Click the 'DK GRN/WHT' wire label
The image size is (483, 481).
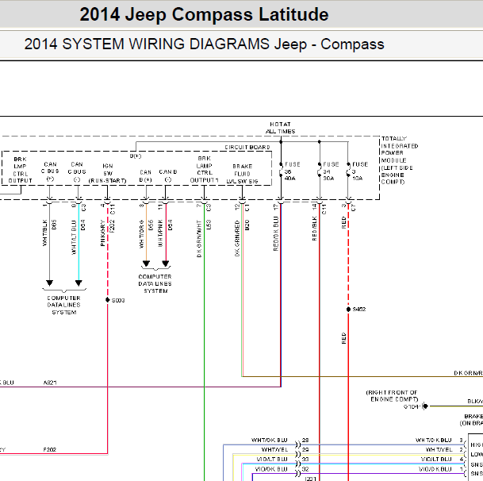199,239
